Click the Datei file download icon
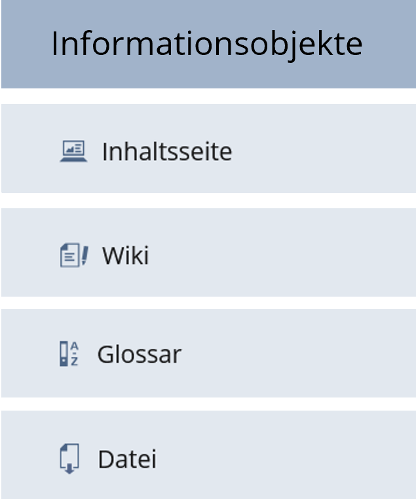This screenshot has height=499, width=416. pos(69,458)
